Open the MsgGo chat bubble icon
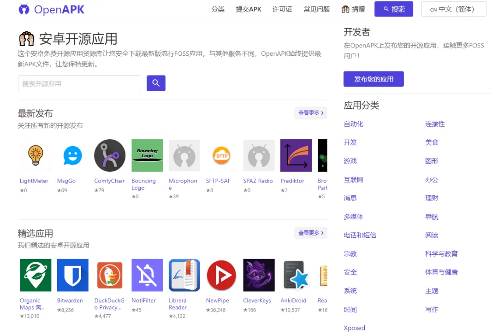The height and width of the screenshot is (335, 498). coord(72,156)
